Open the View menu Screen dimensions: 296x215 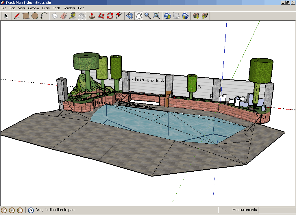[x=21, y=8]
